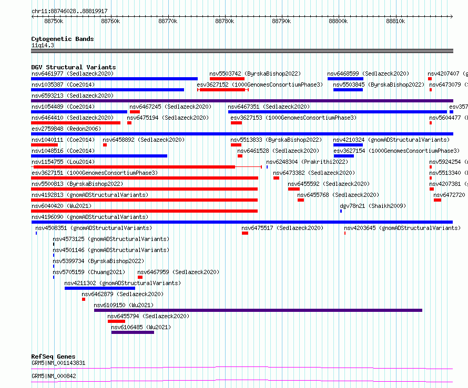Click the nsv6040420 (Wu2021) label

point(62,206)
